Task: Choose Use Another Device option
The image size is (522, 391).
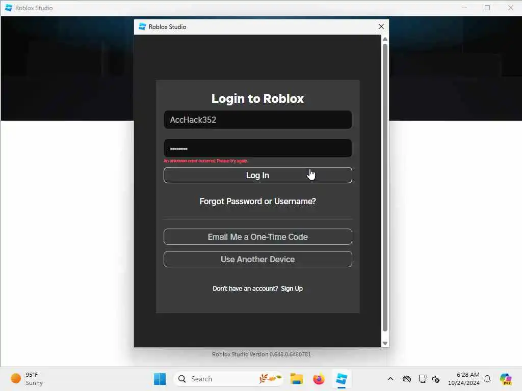Action: [x=257, y=259]
